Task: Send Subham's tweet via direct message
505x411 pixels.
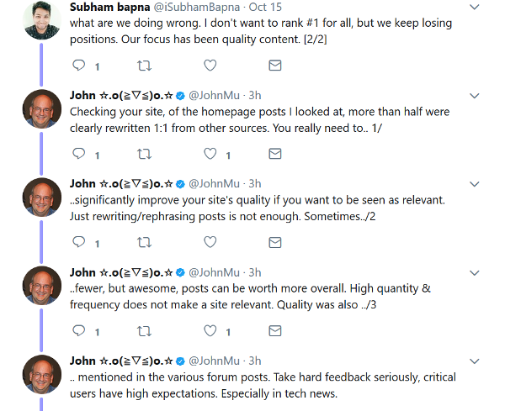Action: pyautogui.click(x=274, y=66)
